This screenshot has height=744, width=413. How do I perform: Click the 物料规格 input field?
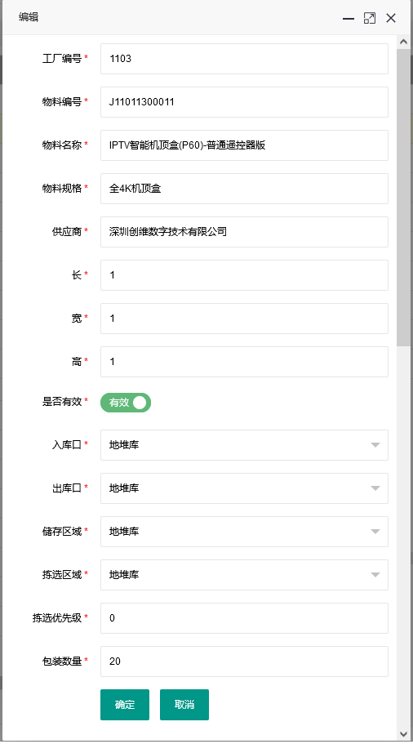tap(244, 189)
